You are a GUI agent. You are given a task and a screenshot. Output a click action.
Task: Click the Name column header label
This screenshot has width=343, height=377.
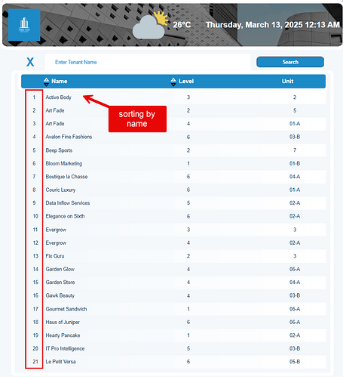pos(60,81)
